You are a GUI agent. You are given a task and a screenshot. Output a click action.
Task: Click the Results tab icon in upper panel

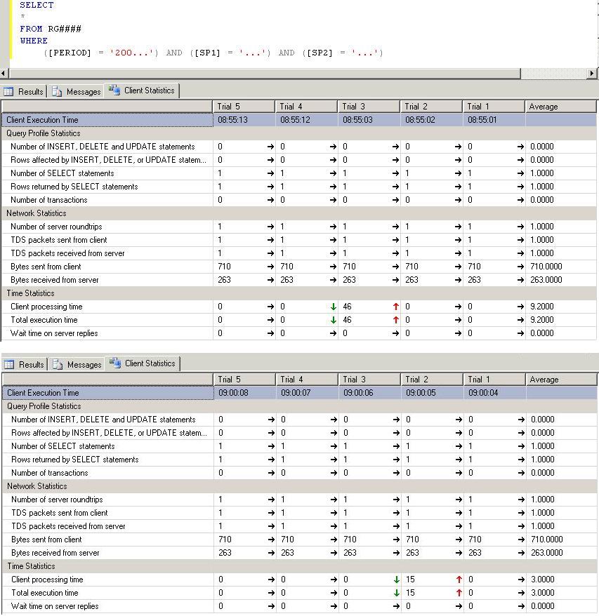(9, 92)
